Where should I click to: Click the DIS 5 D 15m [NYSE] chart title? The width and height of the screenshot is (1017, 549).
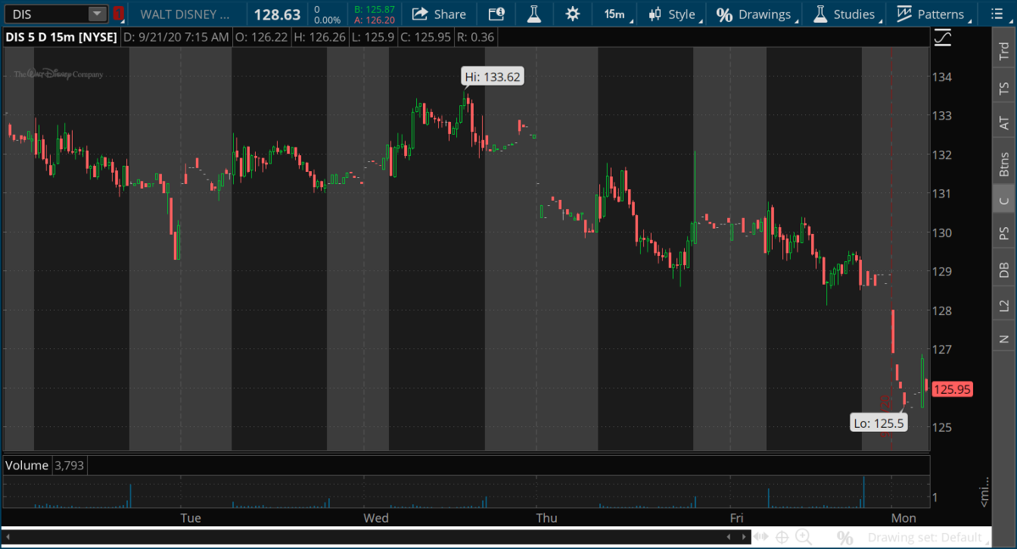pos(60,37)
